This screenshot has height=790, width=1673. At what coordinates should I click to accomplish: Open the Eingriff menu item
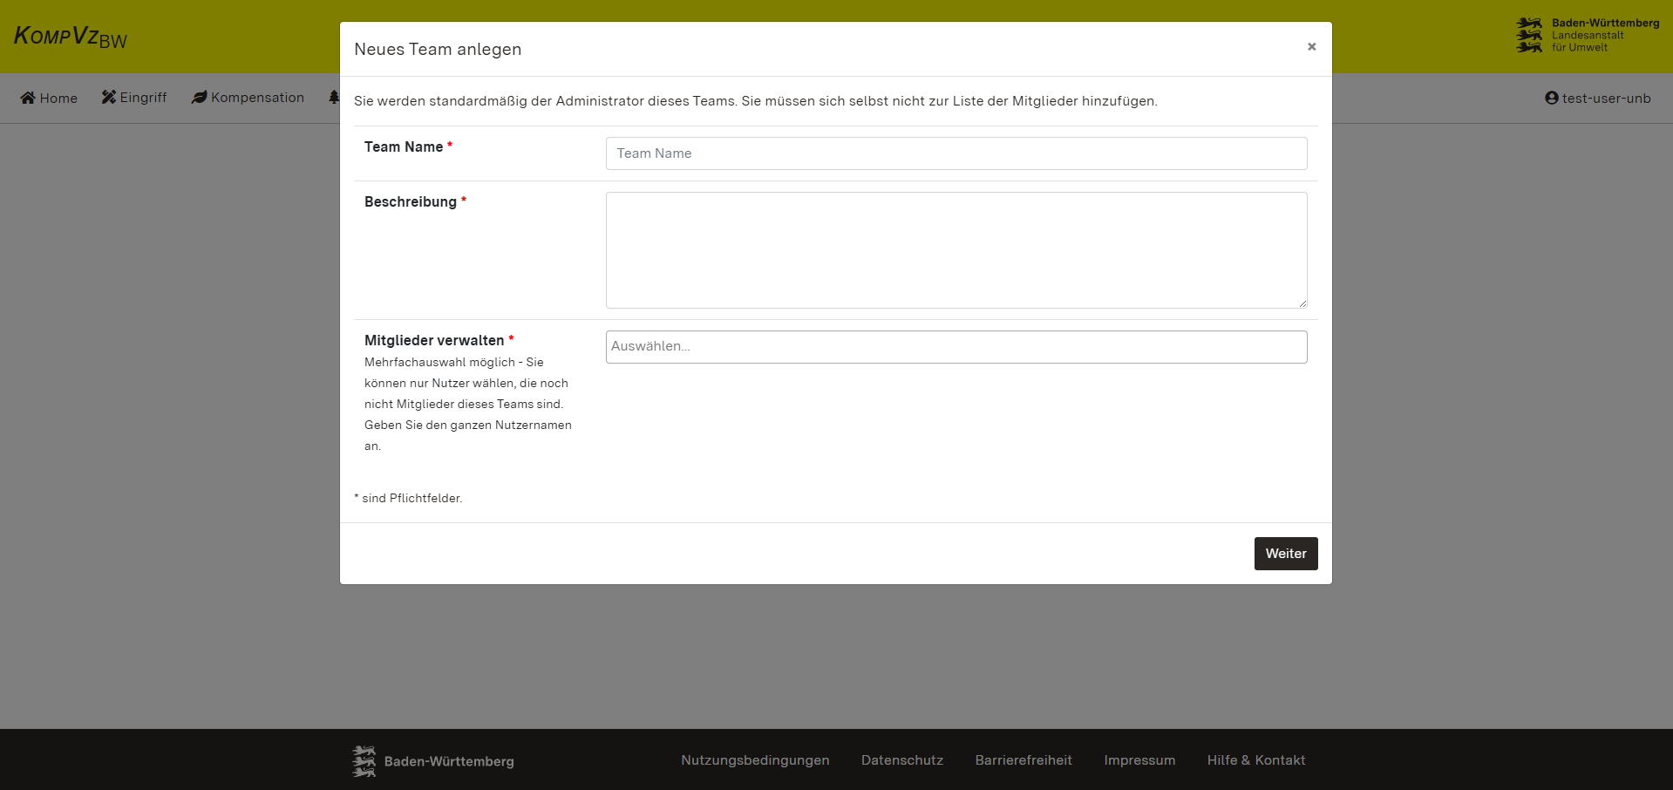143,98
